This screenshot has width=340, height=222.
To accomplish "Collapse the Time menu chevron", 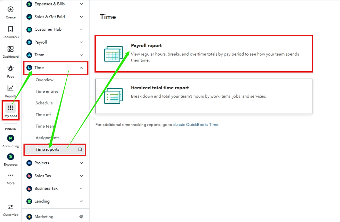I will point(81,68).
